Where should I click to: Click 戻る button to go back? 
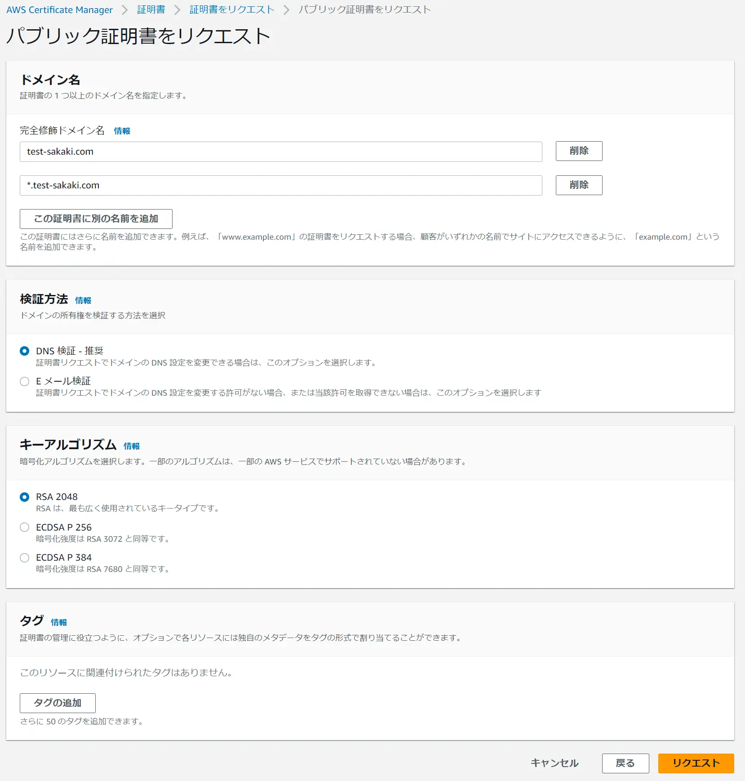point(625,763)
